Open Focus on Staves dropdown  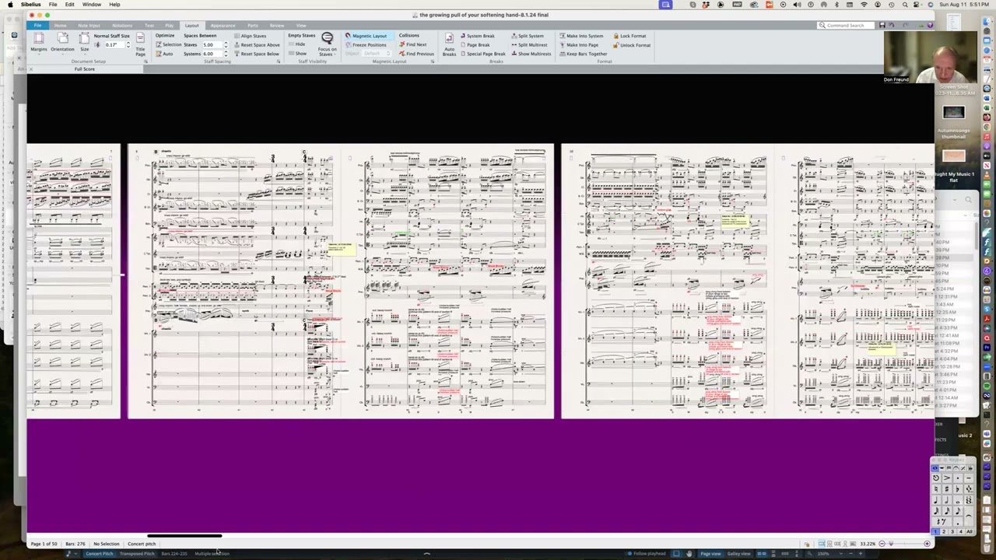point(327,45)
